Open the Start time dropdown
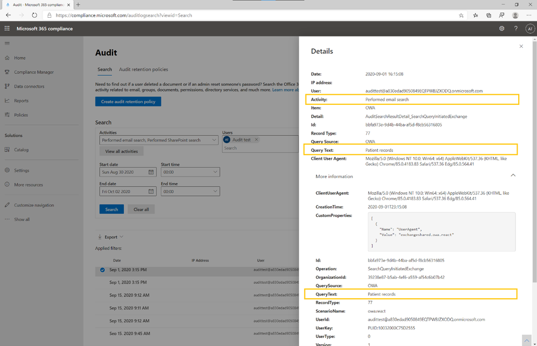Viewport: 537px width, 346px height. [190, 172]
